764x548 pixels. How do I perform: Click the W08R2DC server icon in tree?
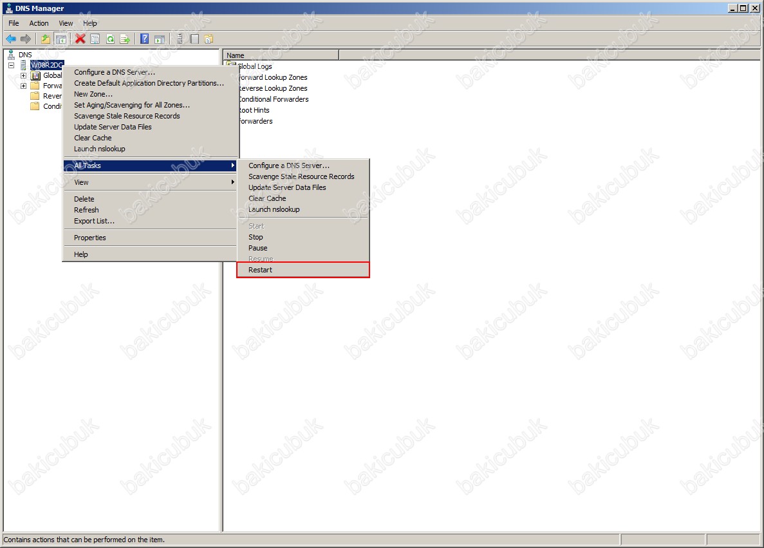point(23,65)
